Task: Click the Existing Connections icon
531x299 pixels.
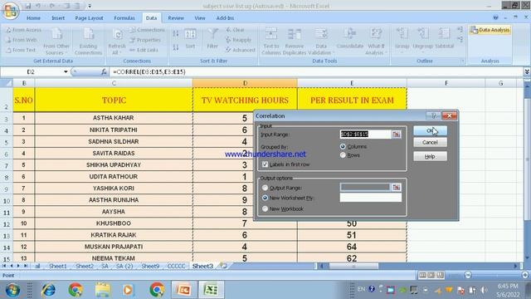Action: click(89, 42)
